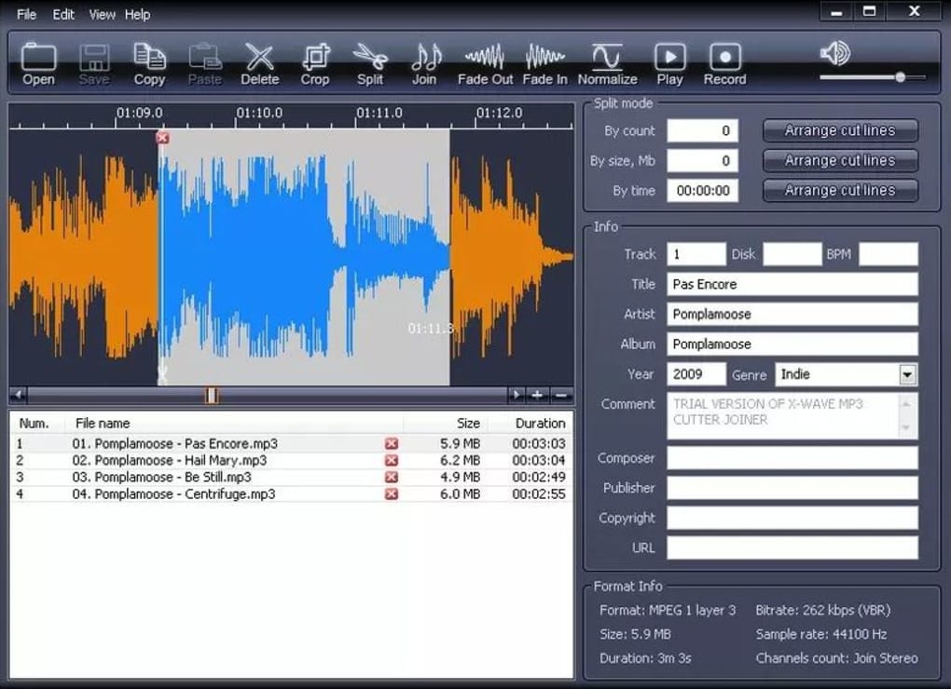Viewport: 951px width, 689px height.
Task: Click inside the Composer input field
Action: tap(792, 458)
